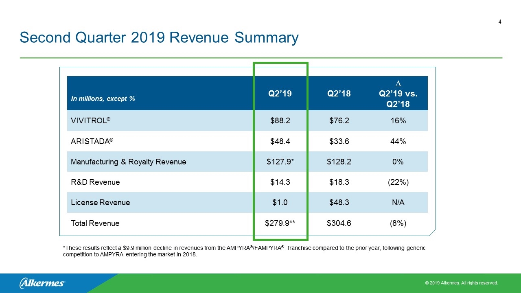Click the Q2'18 column header
This screenshot has width=521, height=293.
tap(339, 94)
